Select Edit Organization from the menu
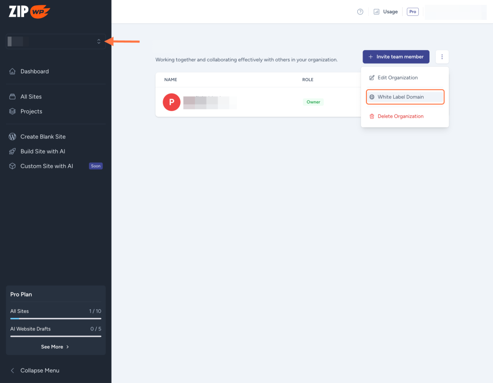 pos(397,78)
